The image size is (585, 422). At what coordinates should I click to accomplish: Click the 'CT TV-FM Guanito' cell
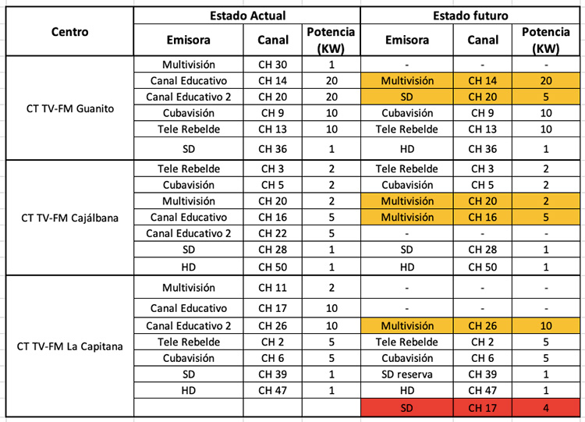[69, 108]
